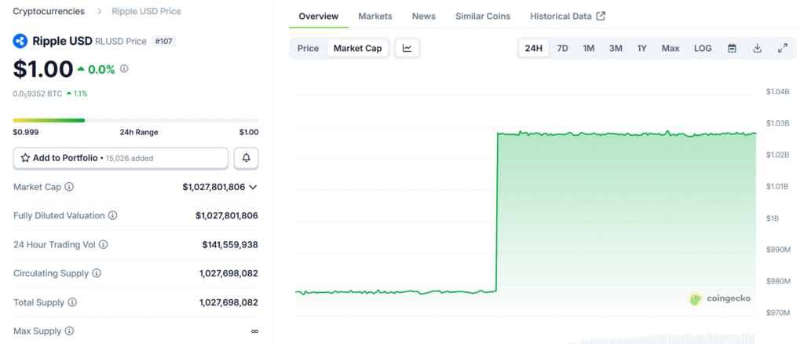Select the Price chart toggle

[x=308, y=48]
